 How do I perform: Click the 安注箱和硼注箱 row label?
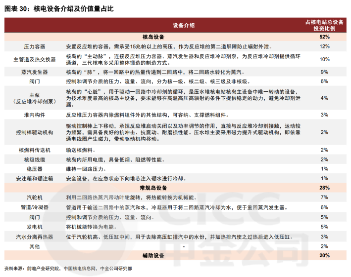[x=35, y=179]
